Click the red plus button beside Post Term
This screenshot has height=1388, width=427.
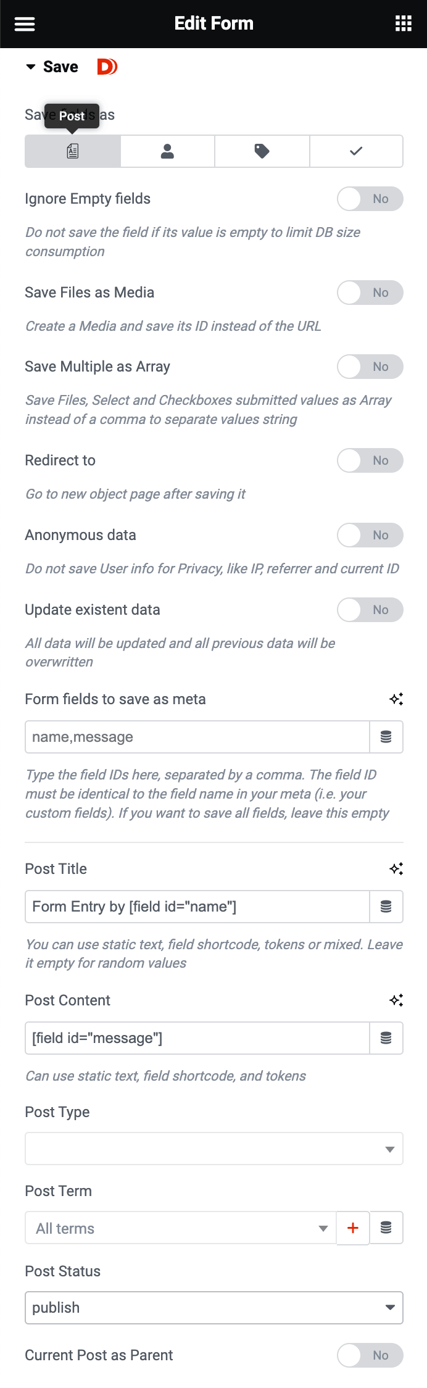(352, 1228)
